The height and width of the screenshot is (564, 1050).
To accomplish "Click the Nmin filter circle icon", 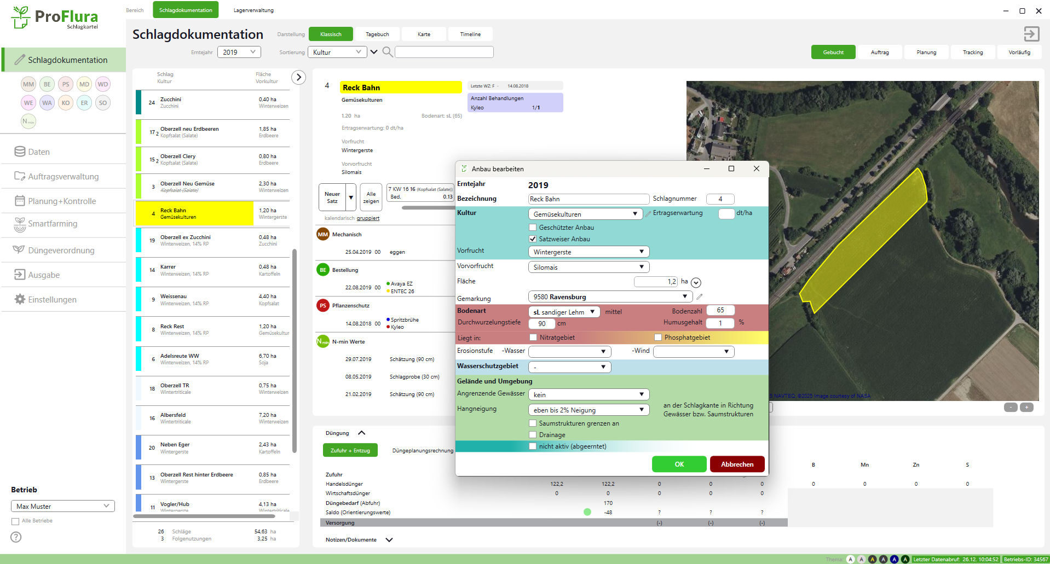I will (28, 121).
